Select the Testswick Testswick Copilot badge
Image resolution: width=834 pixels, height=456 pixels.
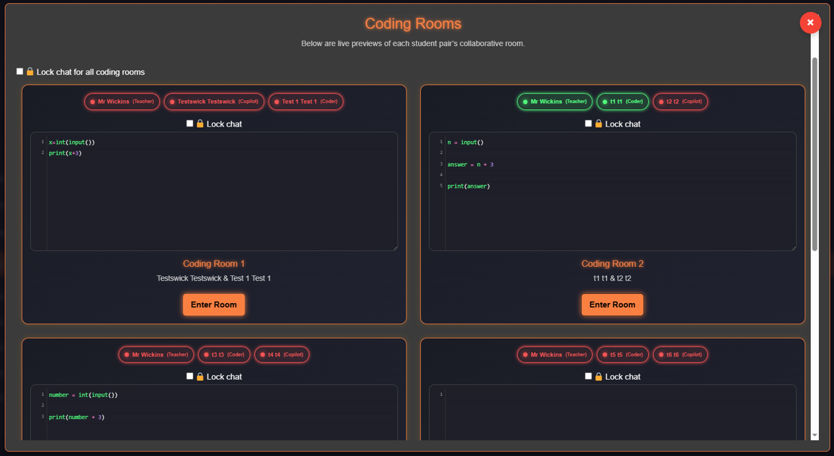pyautogui.click(x=214, y=101)
